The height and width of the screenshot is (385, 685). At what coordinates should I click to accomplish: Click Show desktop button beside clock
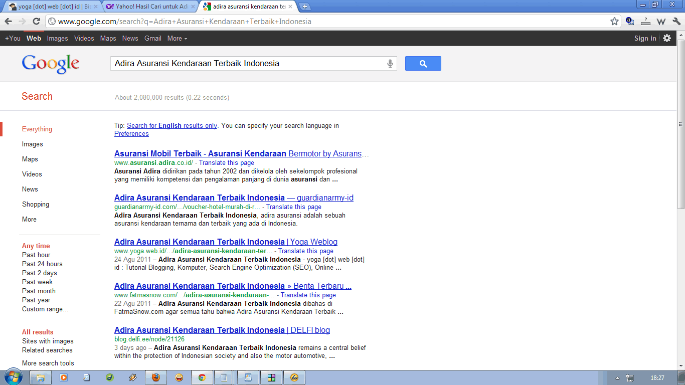(x=681, y=377)
